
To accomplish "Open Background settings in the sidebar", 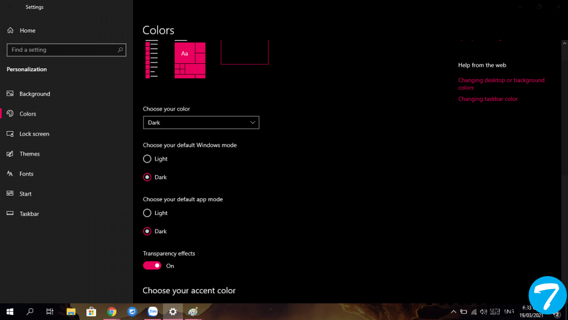I will point(34,94).
